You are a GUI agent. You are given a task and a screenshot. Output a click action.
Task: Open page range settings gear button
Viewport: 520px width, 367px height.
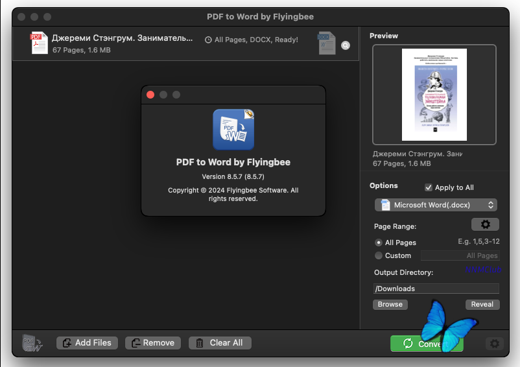point(485,224)
